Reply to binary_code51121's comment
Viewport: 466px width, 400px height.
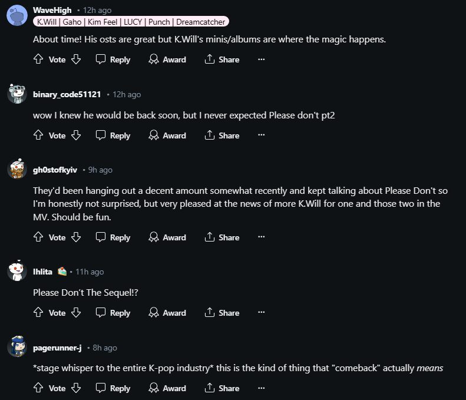(113, 135)
